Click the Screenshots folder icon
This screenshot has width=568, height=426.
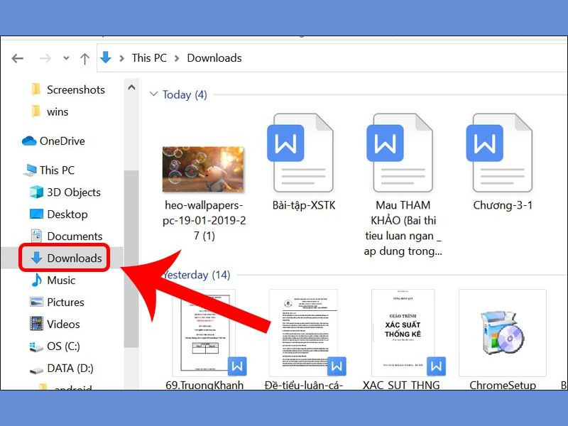tap(36, 89)
